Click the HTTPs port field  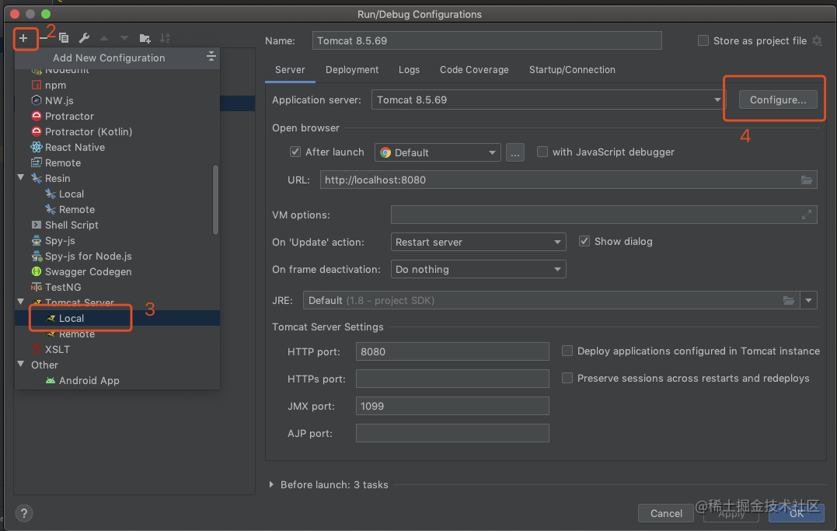pos(452,379)
